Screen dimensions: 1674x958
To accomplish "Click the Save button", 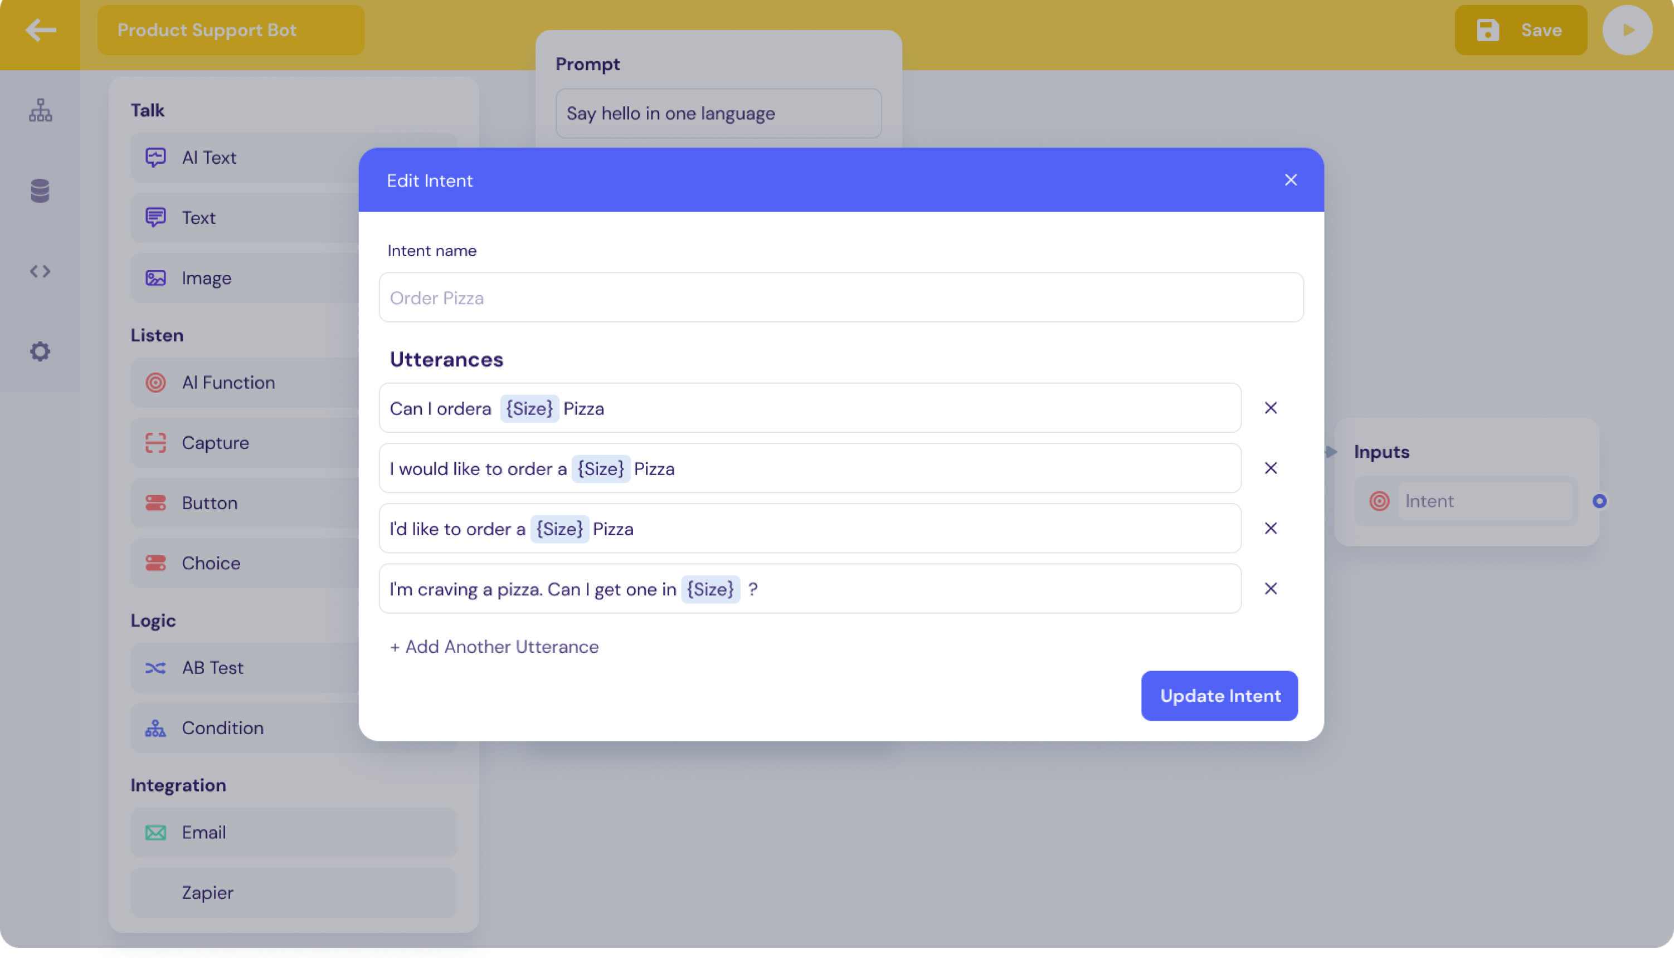I will pos(1521,30).
